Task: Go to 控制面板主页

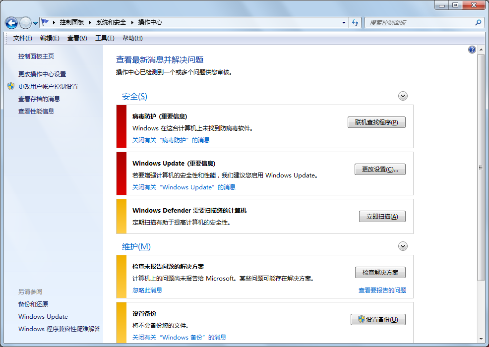Action: (x=36, y=56)
